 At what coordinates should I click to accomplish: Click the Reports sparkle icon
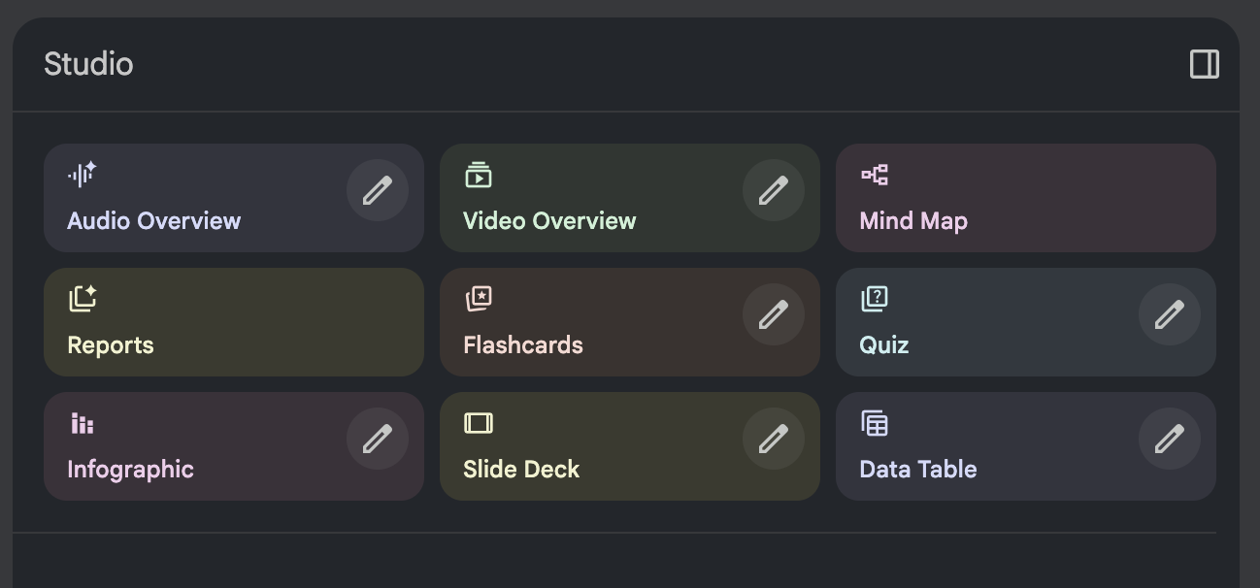(x=83, y=299)
